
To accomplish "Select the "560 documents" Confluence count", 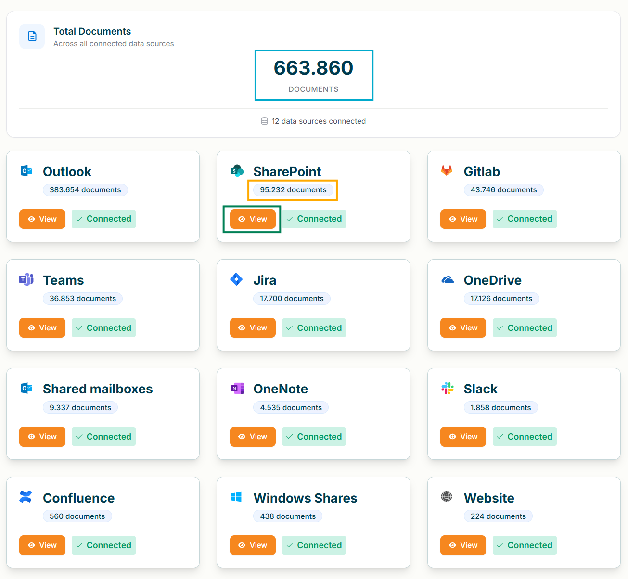I will [x=77, y=516].
